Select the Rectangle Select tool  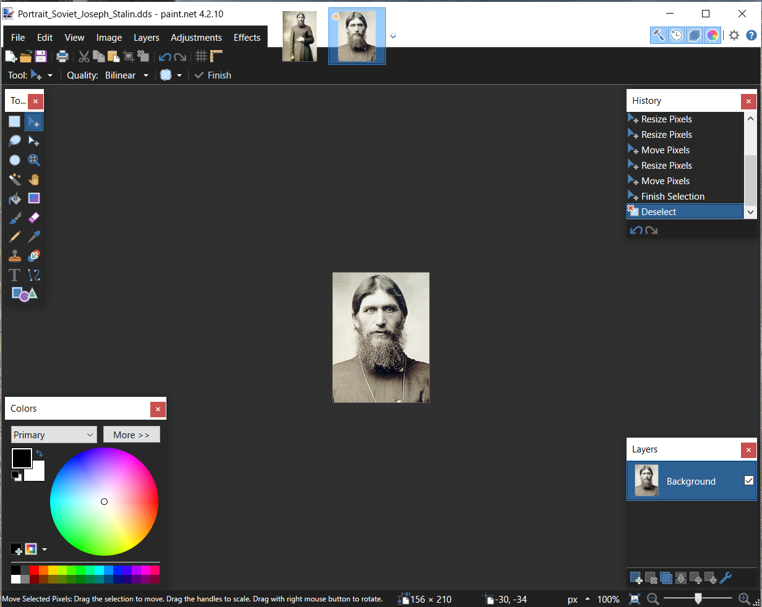pyautogui.click(x=15, y=122)
